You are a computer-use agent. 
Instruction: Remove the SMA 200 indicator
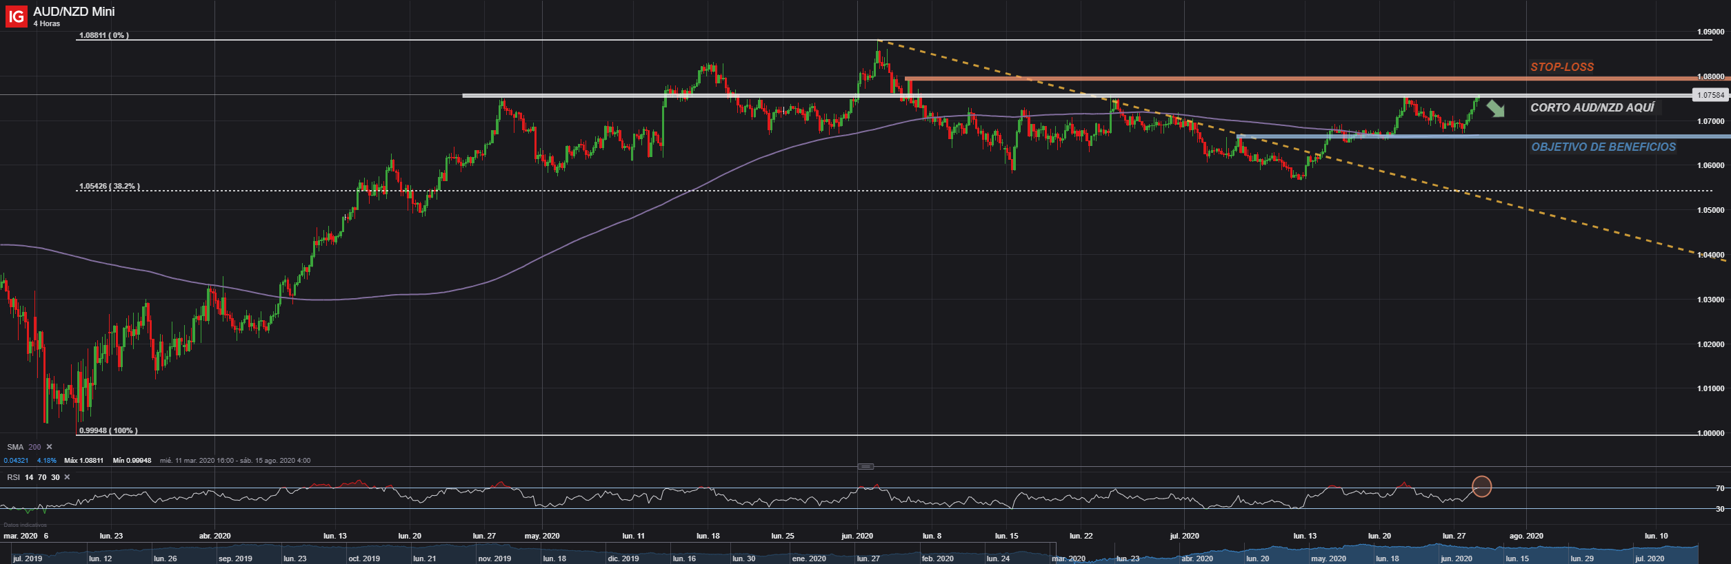(49, 447)
